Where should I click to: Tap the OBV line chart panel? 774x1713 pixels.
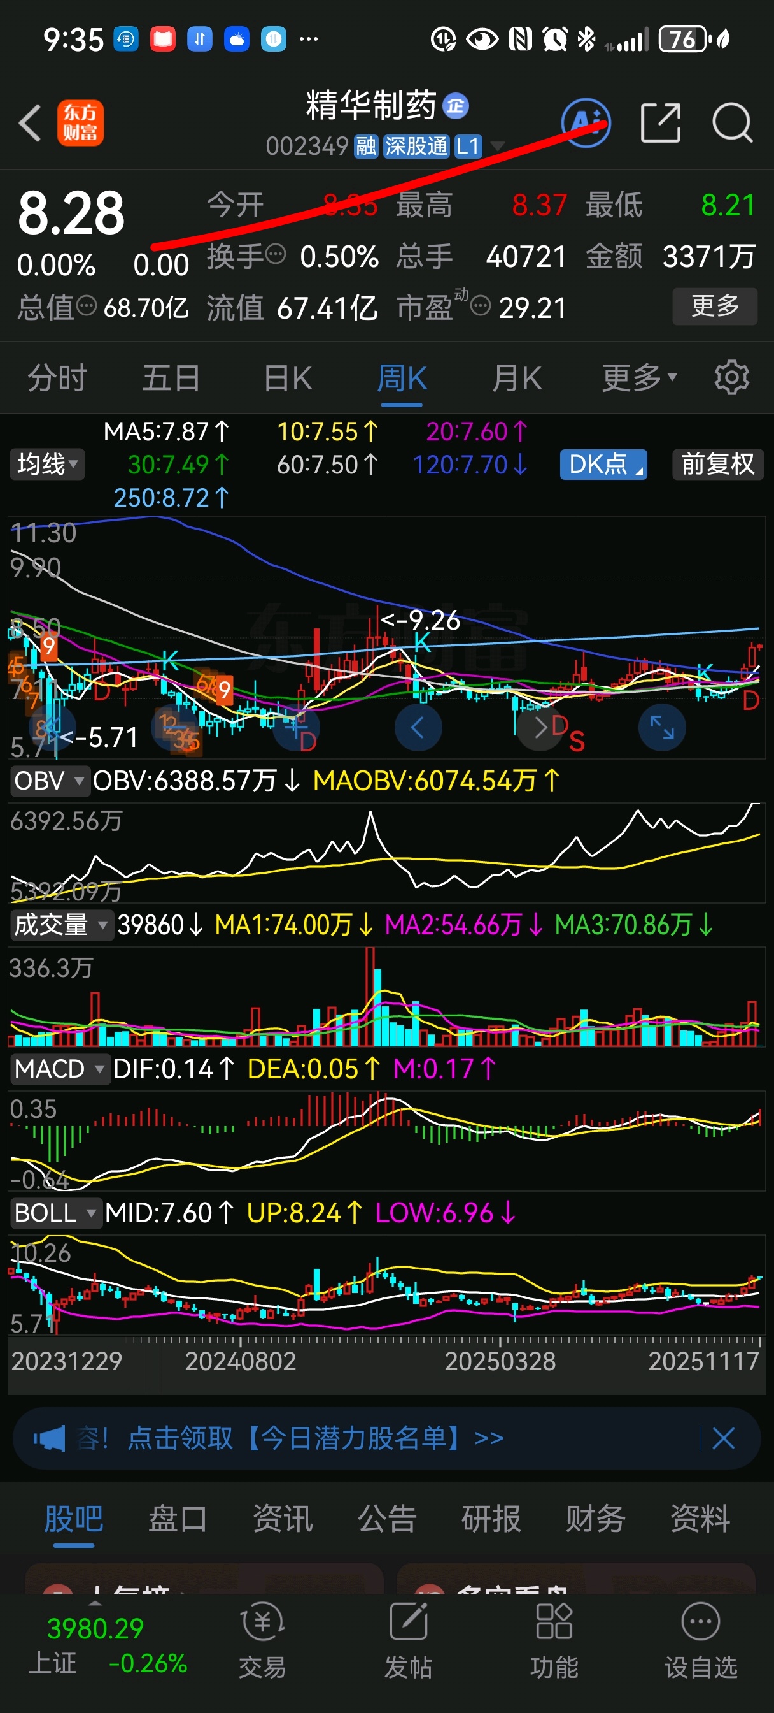pyautogui.click(x=386, y=853)
